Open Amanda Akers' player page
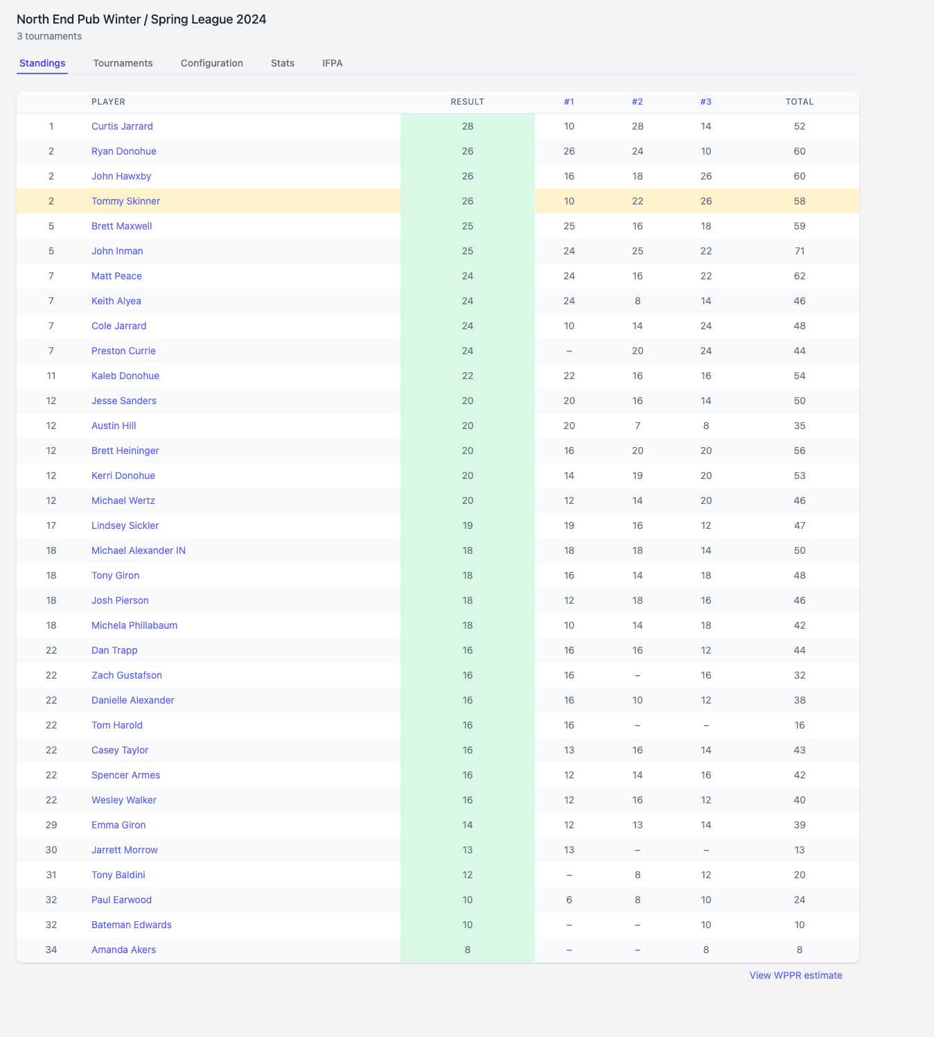Screen dimensions: 934x1037 [x=123, y=950]
